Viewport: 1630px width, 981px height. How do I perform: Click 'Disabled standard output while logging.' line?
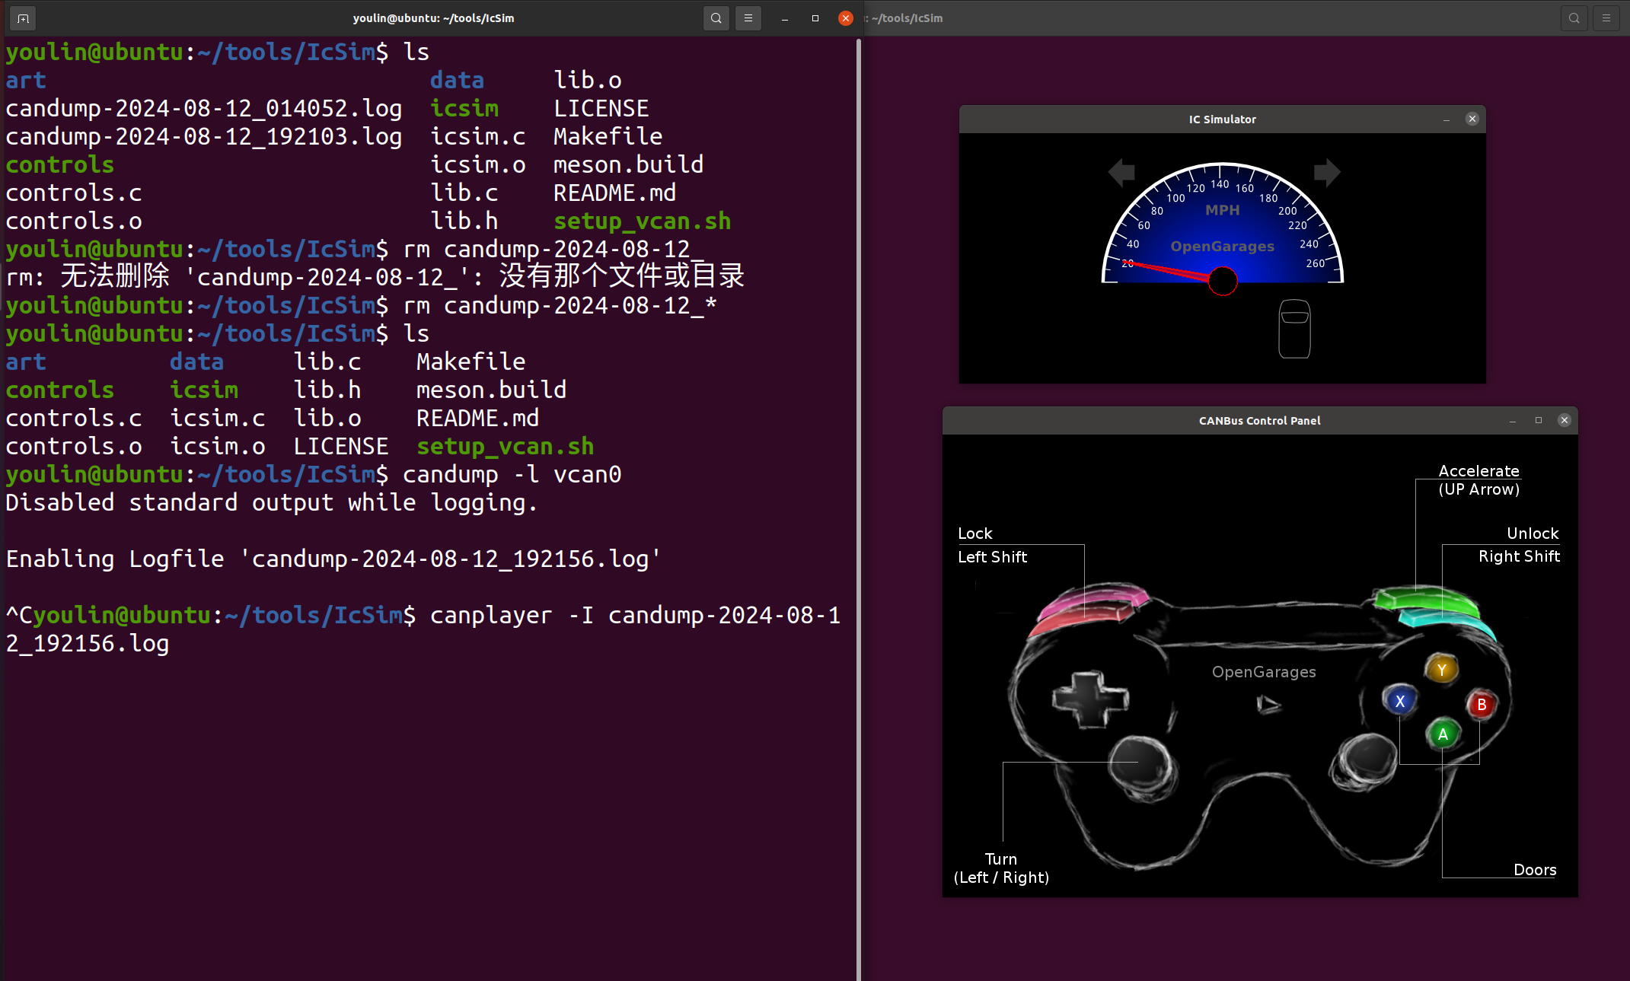tap(271, 503)
